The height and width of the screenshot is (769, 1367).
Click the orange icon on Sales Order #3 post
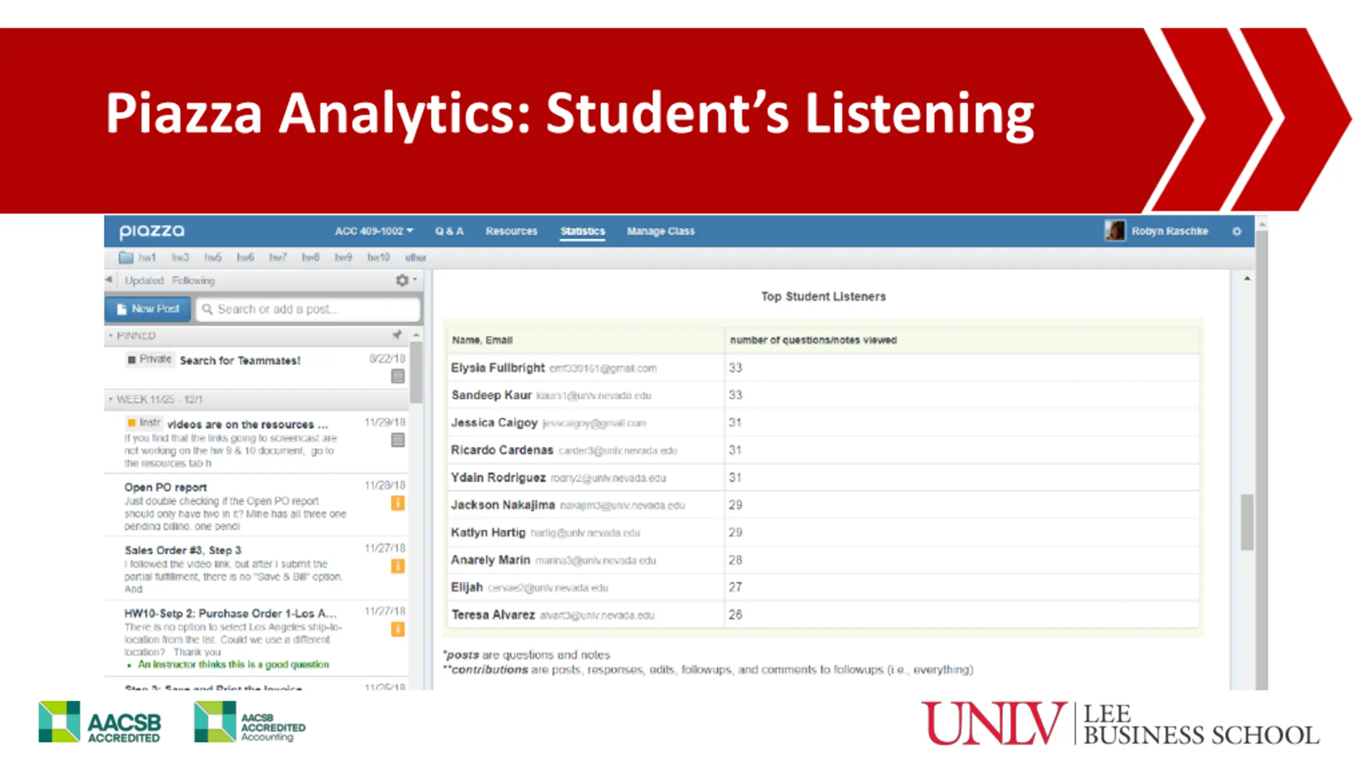pos(398,566)
